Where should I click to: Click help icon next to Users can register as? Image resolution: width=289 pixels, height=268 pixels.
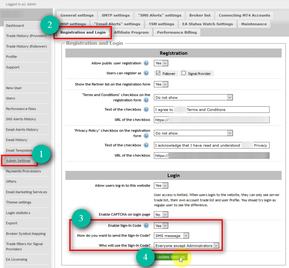coord(146,73)
